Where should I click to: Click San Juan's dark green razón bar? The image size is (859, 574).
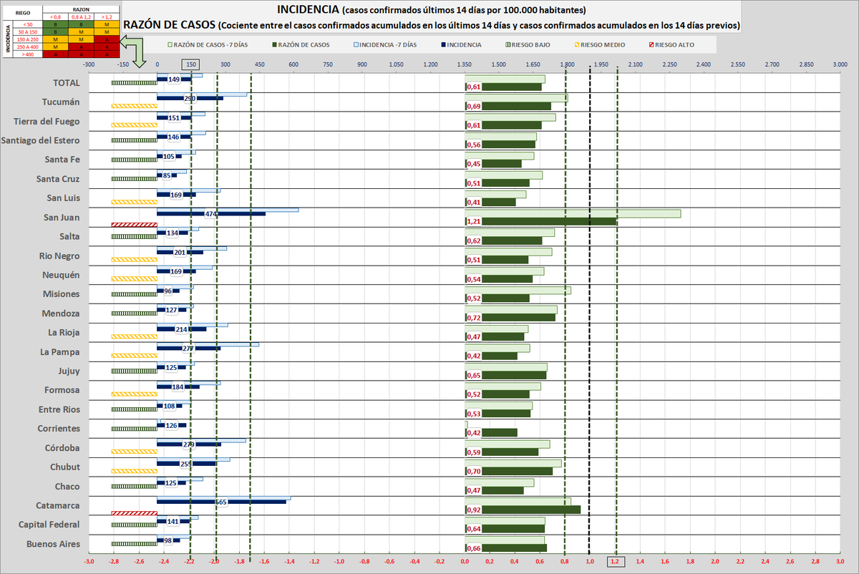[540, 221]
